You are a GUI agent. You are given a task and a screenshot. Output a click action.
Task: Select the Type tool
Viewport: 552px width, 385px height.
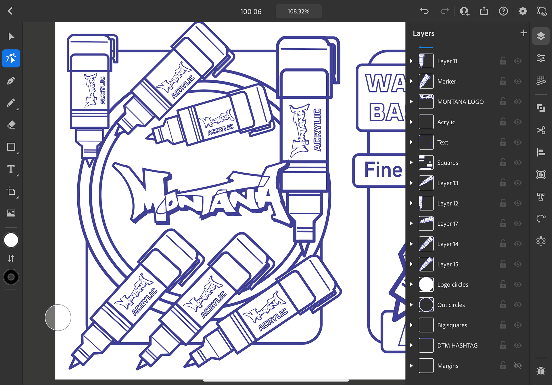pos(11,169)
